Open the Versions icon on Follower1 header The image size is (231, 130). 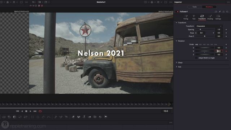click(x=216, y=12)
